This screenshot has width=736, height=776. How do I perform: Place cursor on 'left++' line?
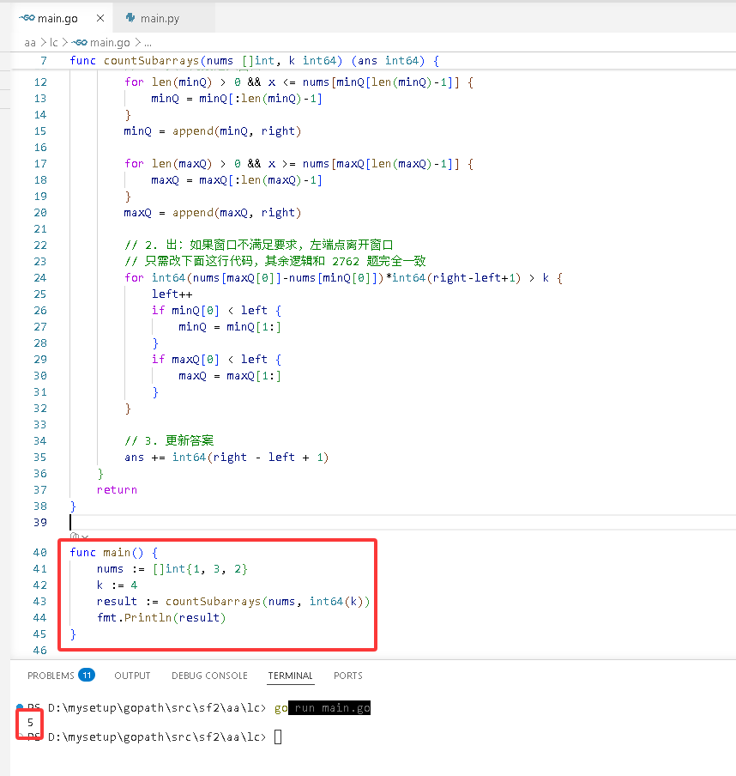click(x=172, y=294)
